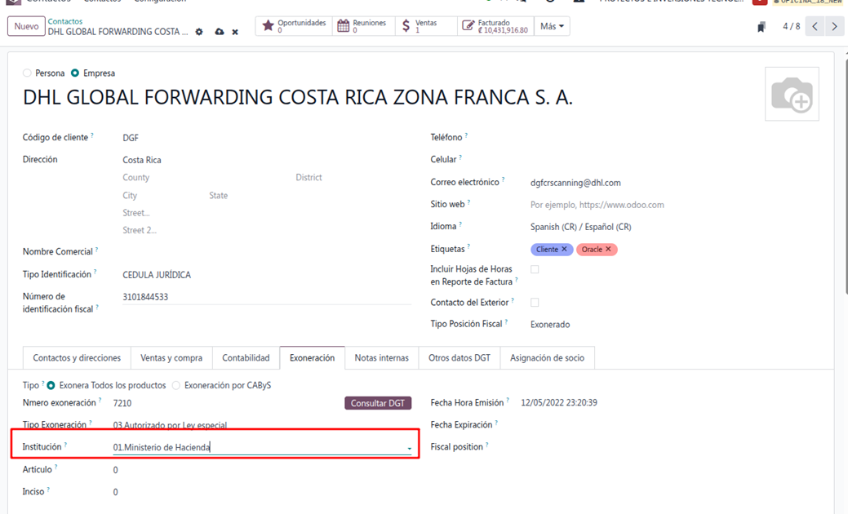Discard changes with the X icon
The width and height of the screenshot is (848, 514).
[235, 32]
